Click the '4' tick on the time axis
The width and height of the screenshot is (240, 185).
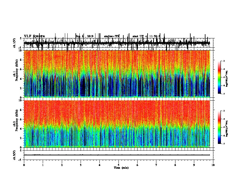point(99,165)
